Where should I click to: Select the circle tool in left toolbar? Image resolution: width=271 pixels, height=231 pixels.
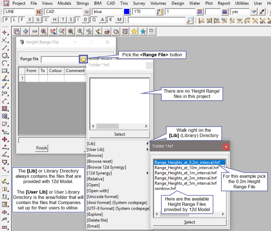tap(4, 55)
